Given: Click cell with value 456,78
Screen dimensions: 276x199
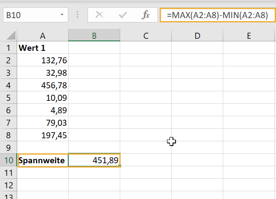Looking at the screenshot, I should pyautogui.click(x=43, y=85).
